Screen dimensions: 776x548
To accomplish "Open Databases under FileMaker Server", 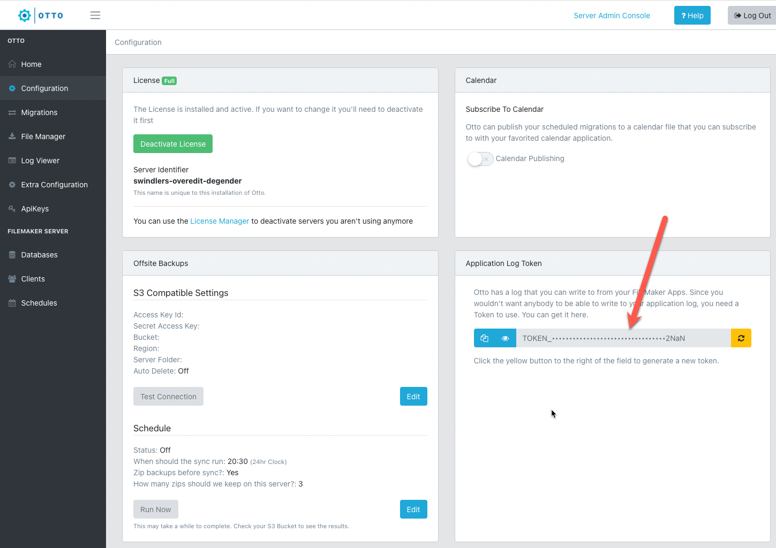I will pos(53,255).
